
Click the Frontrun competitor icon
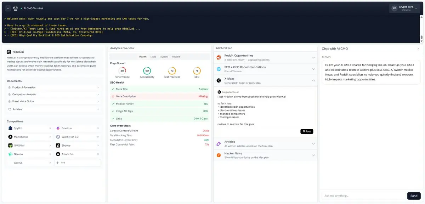[58, 128]
